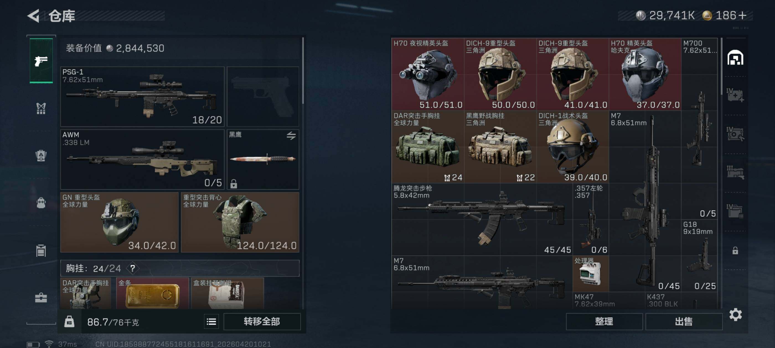Select the H70 夜视精英头盔 item
This screenshot has height=348, width=775.
(x=428, y=74)
